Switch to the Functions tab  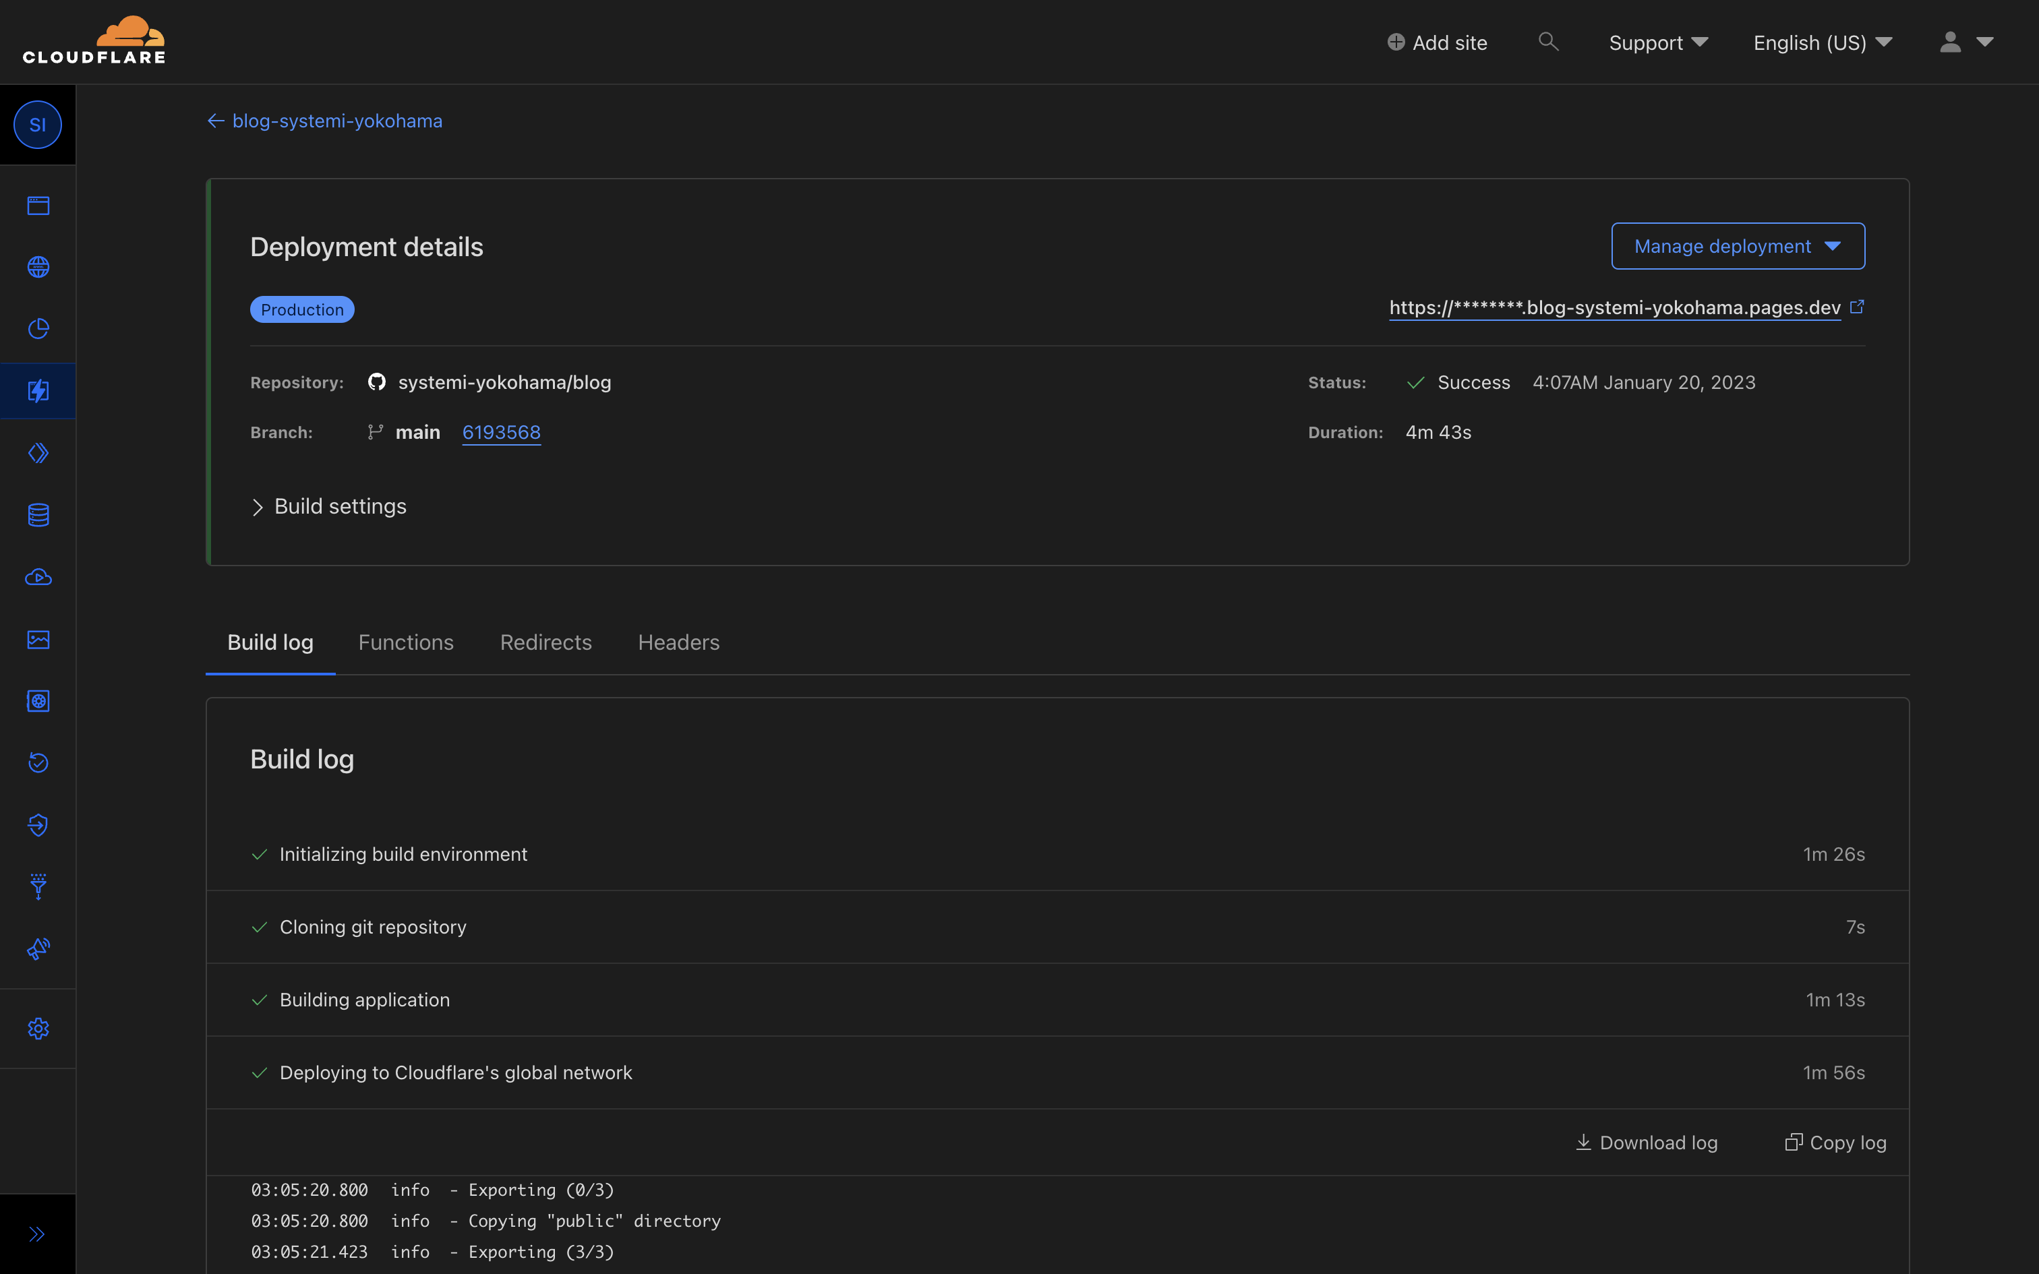click(406, 642)
